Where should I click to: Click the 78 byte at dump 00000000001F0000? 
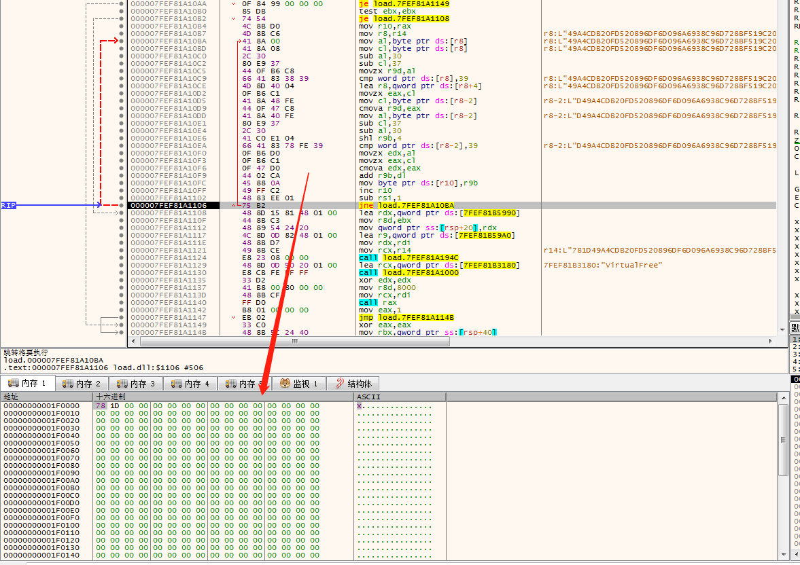coord(101,406)
